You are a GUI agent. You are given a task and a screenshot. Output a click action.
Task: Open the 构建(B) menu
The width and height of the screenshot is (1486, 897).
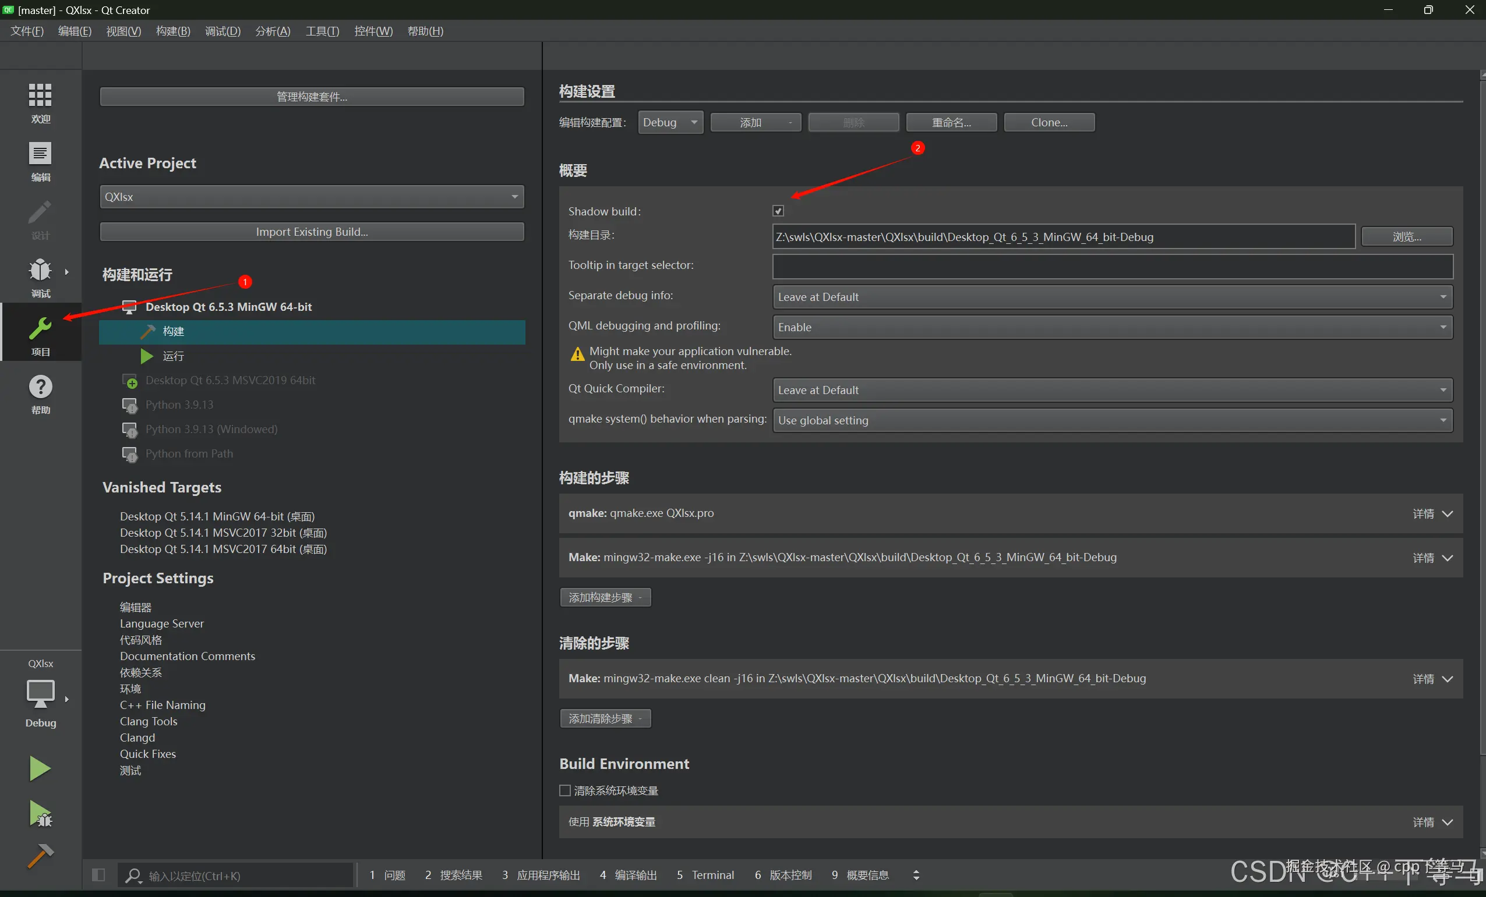tap(172, 31)
